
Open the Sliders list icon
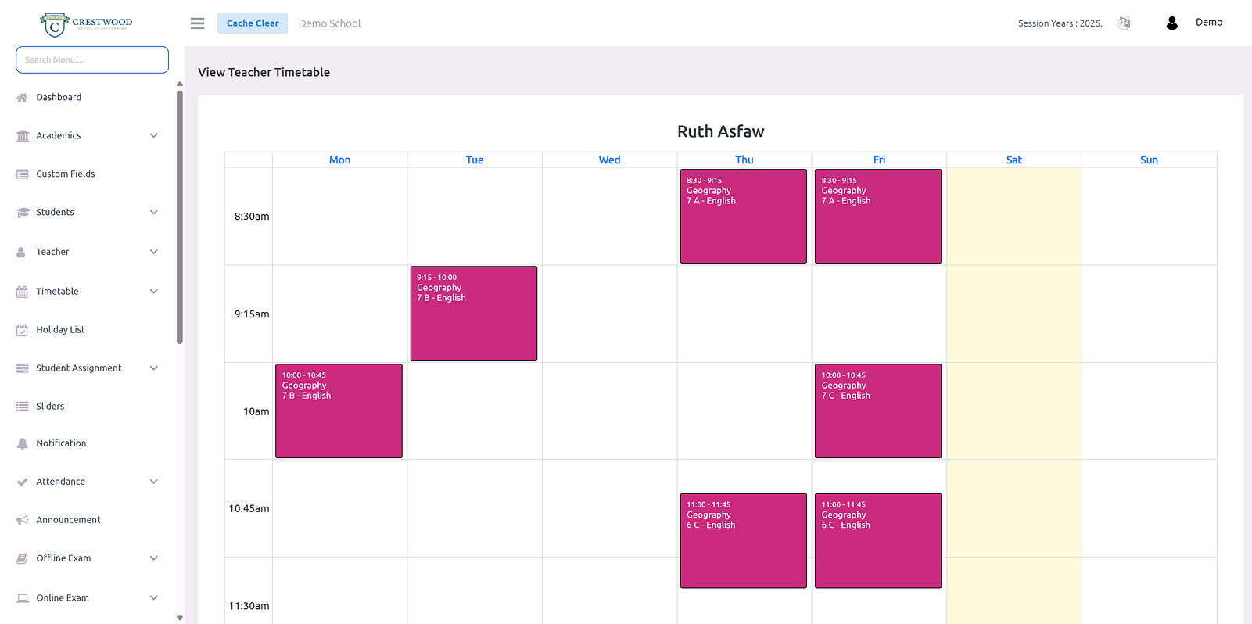coord(22,407)
